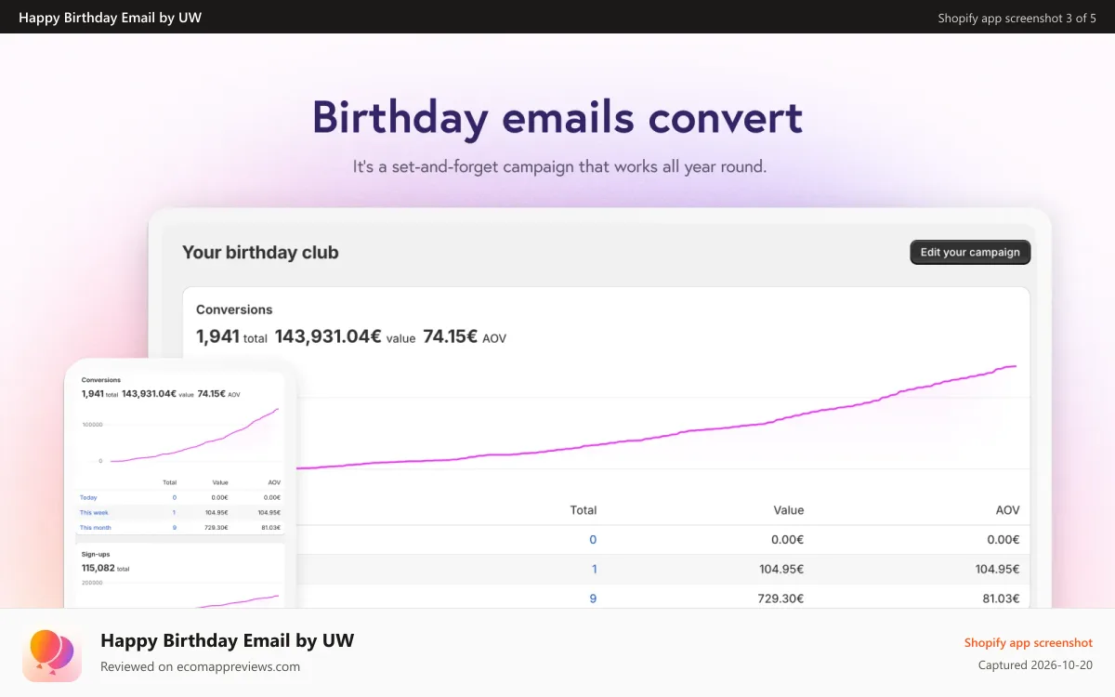Click 729.30€ cell in desktop table
1115x697 pixels.
click(x=780, y=599)
